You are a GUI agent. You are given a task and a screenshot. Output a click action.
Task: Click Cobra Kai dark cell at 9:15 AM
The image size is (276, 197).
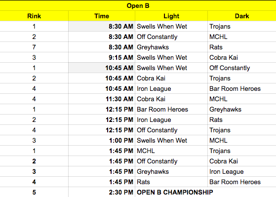242,57
